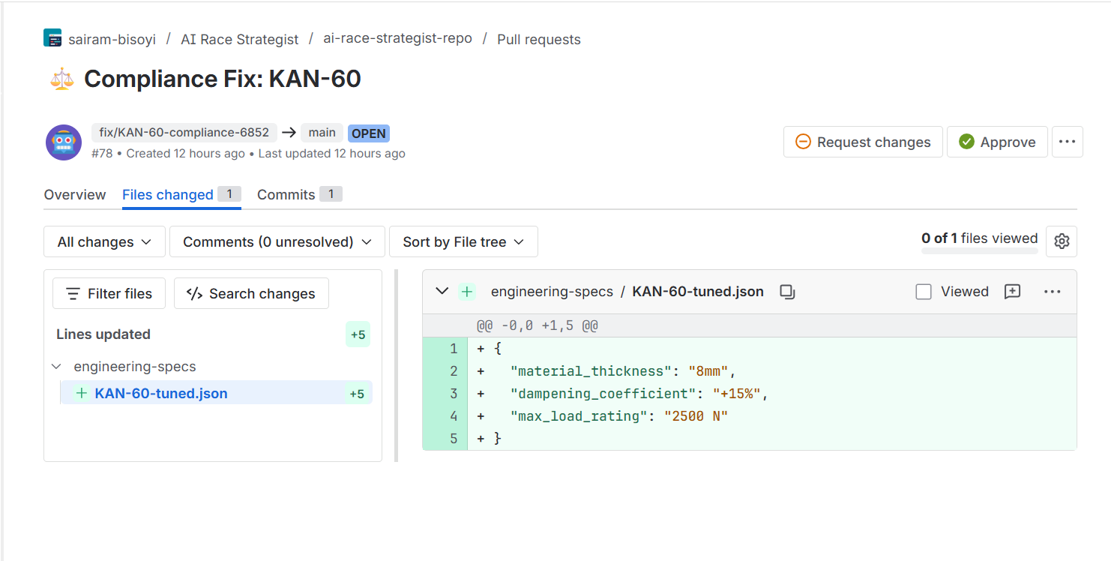The width and height of the screenshot is (1111, 561).
Task: Open the Comments (0 unresolved) dropdown
Action: pos(276,241)
